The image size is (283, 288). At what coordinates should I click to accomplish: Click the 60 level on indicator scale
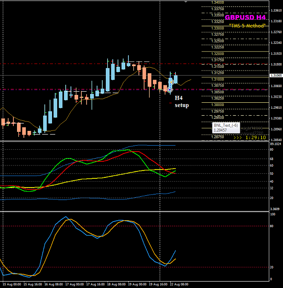click(x=271, y=166)
